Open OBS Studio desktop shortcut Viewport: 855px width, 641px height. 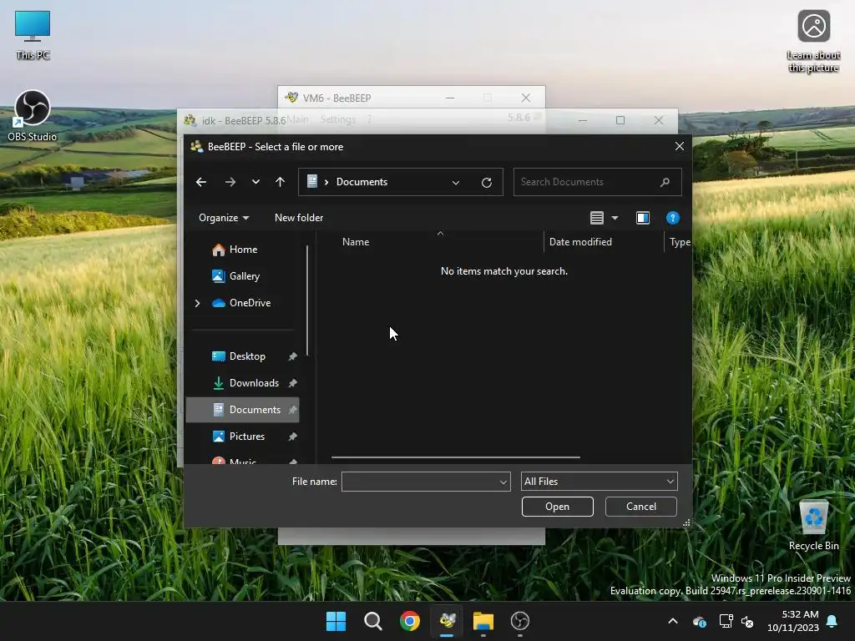click(x=33, y=116)
